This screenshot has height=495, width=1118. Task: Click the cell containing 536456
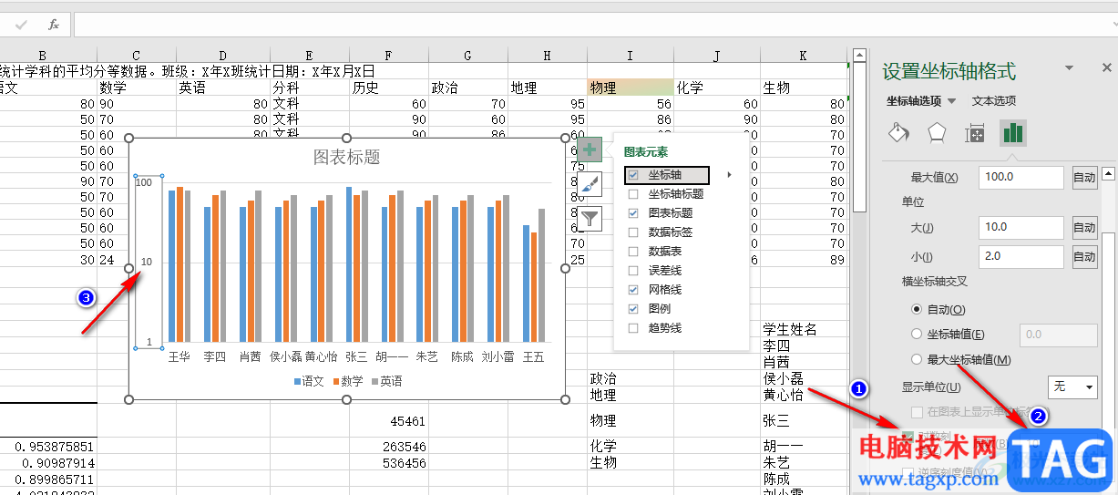[x=389, y=462]
